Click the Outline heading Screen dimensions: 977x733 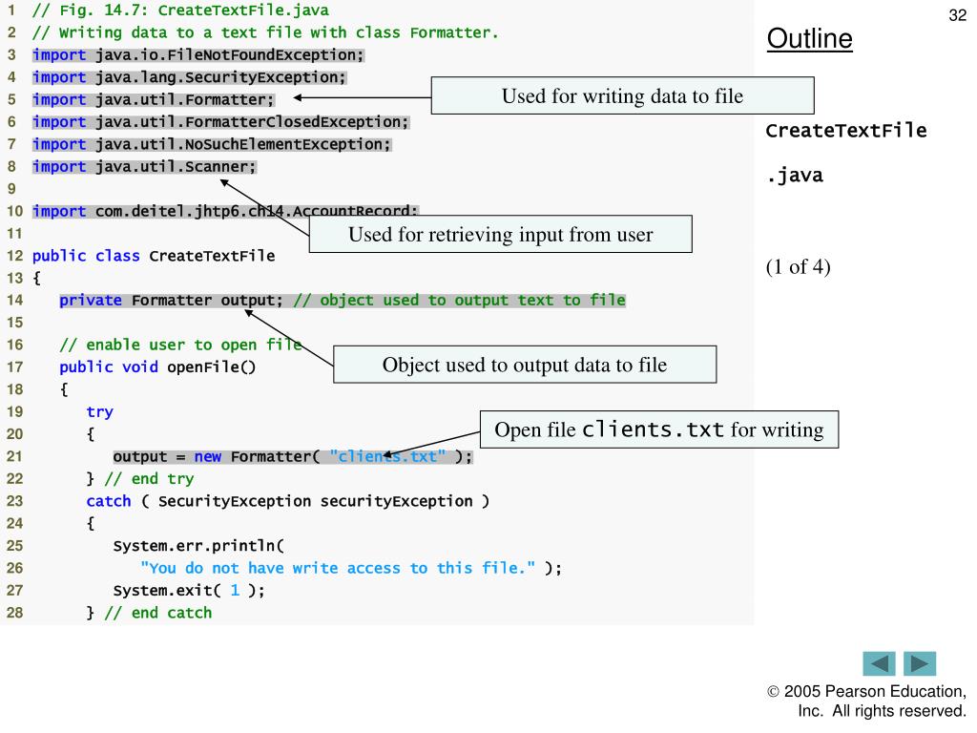809,38
